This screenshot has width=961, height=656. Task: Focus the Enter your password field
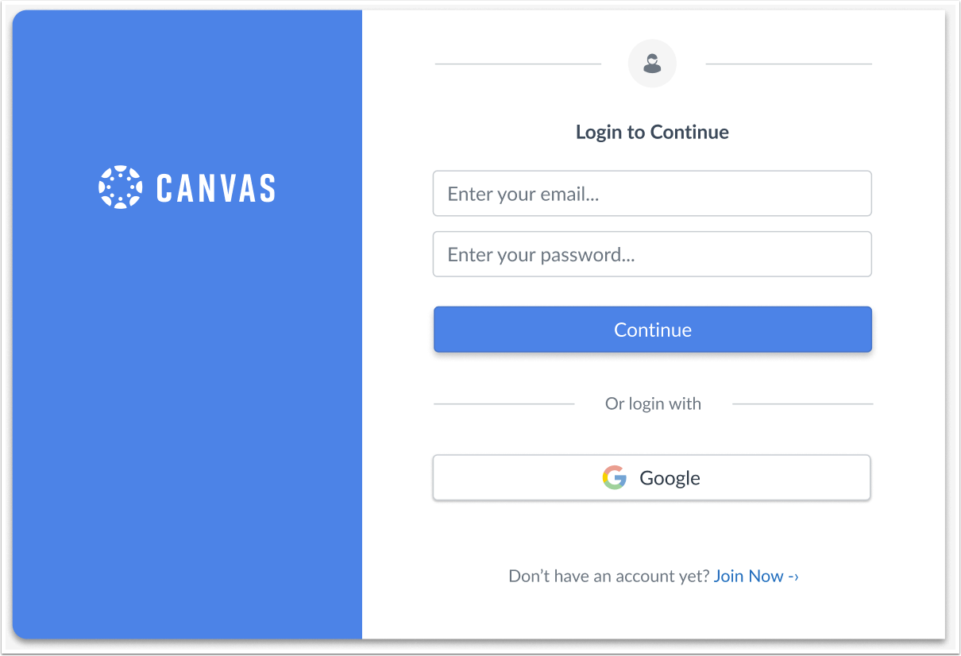652,254
